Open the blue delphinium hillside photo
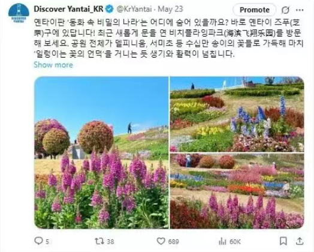Image resolution: width=314 pixels, height=252 pixels. (237, 114)
